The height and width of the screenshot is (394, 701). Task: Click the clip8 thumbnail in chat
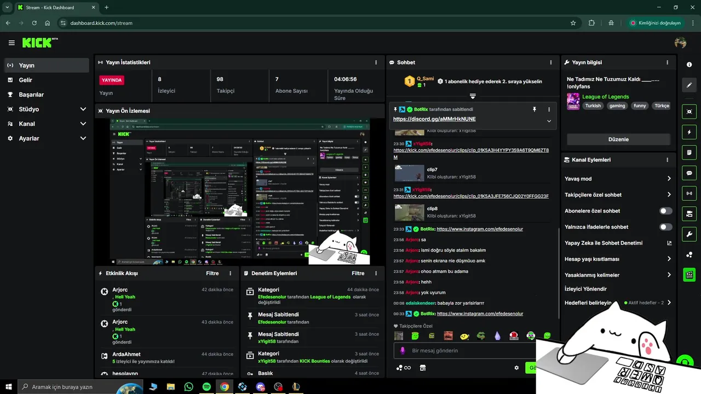point(409,212)
